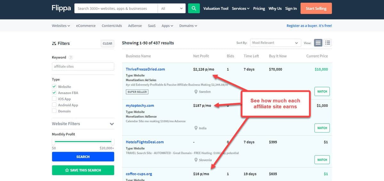The image size is (384, 181).
Task: Open the Websites category menu
Action: 61,26
